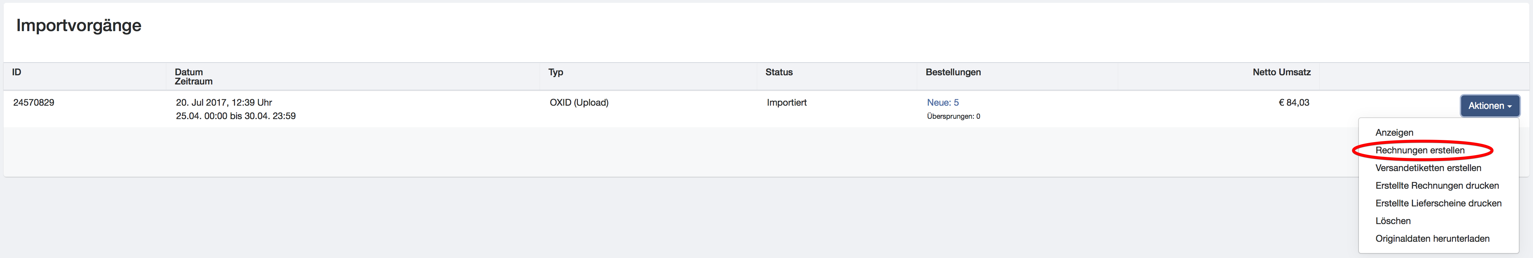The width and height of the screenshot is (1533, 258).
Task: Click the Importiert status cell
Action: click(786, 103)
